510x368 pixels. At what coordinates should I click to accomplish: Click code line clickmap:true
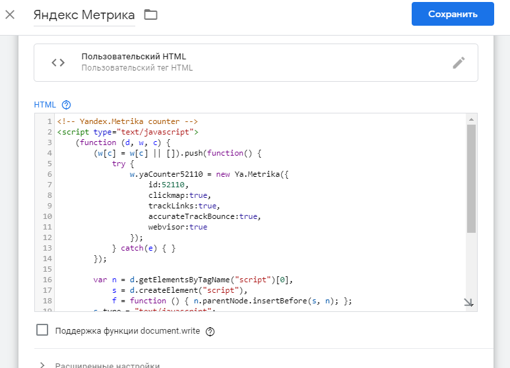tap(179, 195)
